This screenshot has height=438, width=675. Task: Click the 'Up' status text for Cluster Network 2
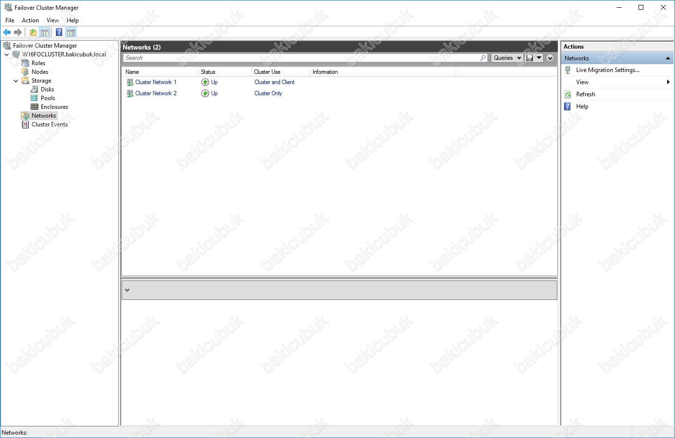[214, 93]
